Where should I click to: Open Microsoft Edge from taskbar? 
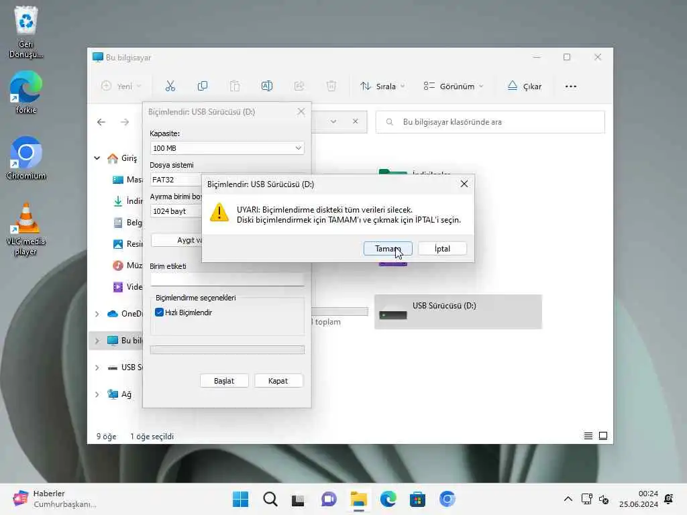click(388, 499)
